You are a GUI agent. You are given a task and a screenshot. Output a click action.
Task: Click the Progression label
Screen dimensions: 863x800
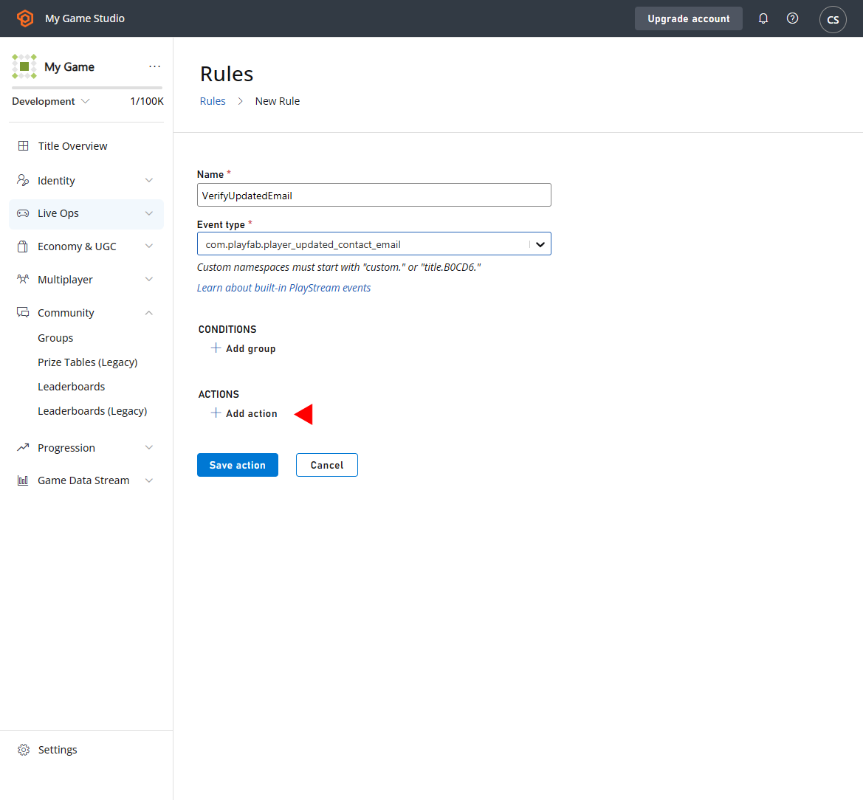[66, 448]
